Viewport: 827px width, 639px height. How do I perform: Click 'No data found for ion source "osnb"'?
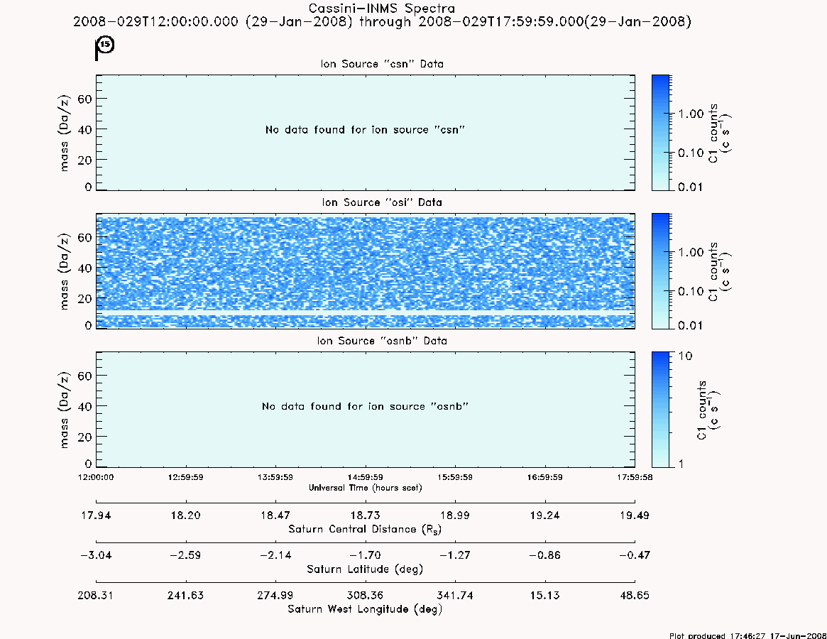pyautogui.click(x=365, y=406)
